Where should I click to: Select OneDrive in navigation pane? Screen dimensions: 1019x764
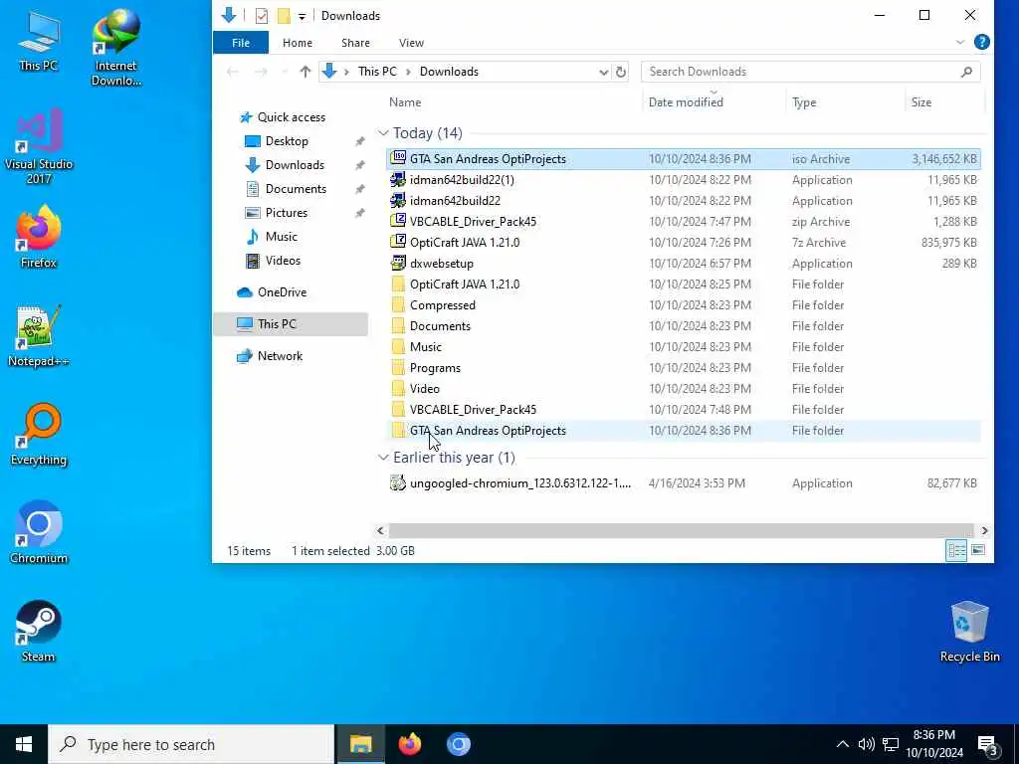pos(281,292)
